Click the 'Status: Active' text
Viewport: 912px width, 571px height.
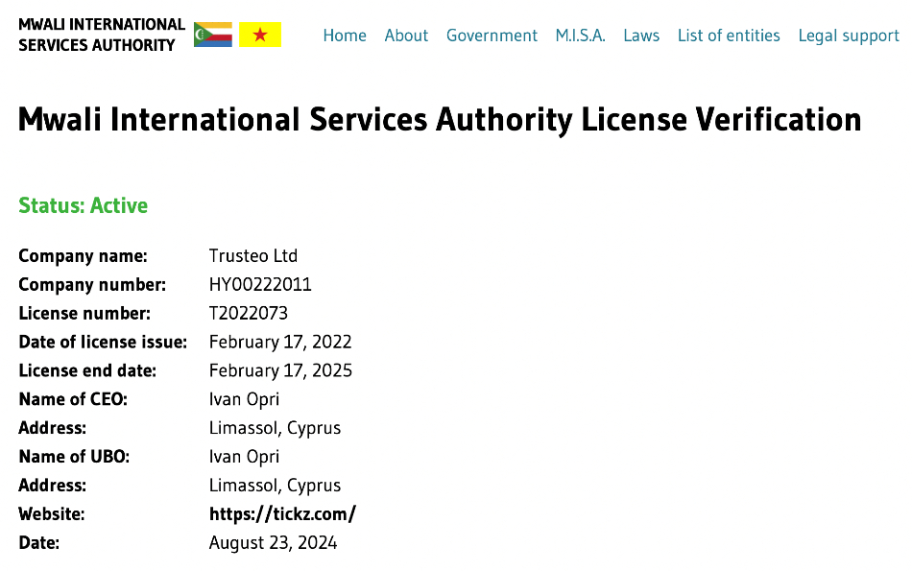pyautogui.click(x=84, y=205)
